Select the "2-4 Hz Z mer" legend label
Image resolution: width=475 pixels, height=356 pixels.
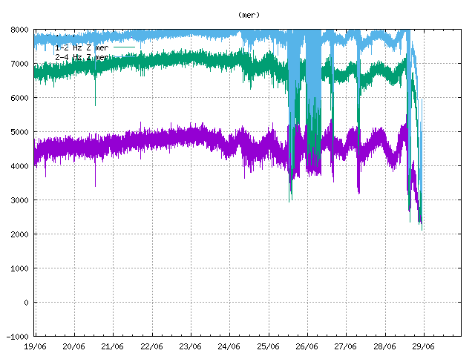pyautogui.click(x=81, y=56)
